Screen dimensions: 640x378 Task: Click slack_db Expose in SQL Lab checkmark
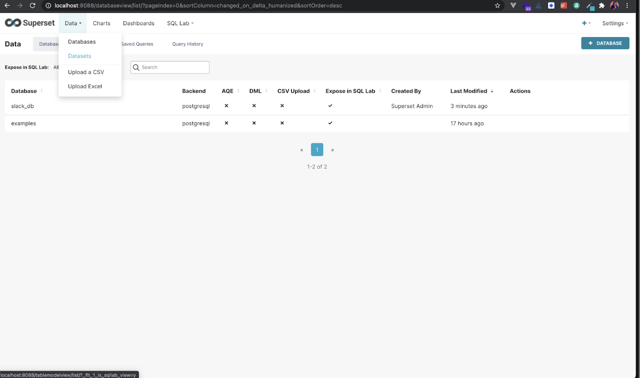coord(330,106)
